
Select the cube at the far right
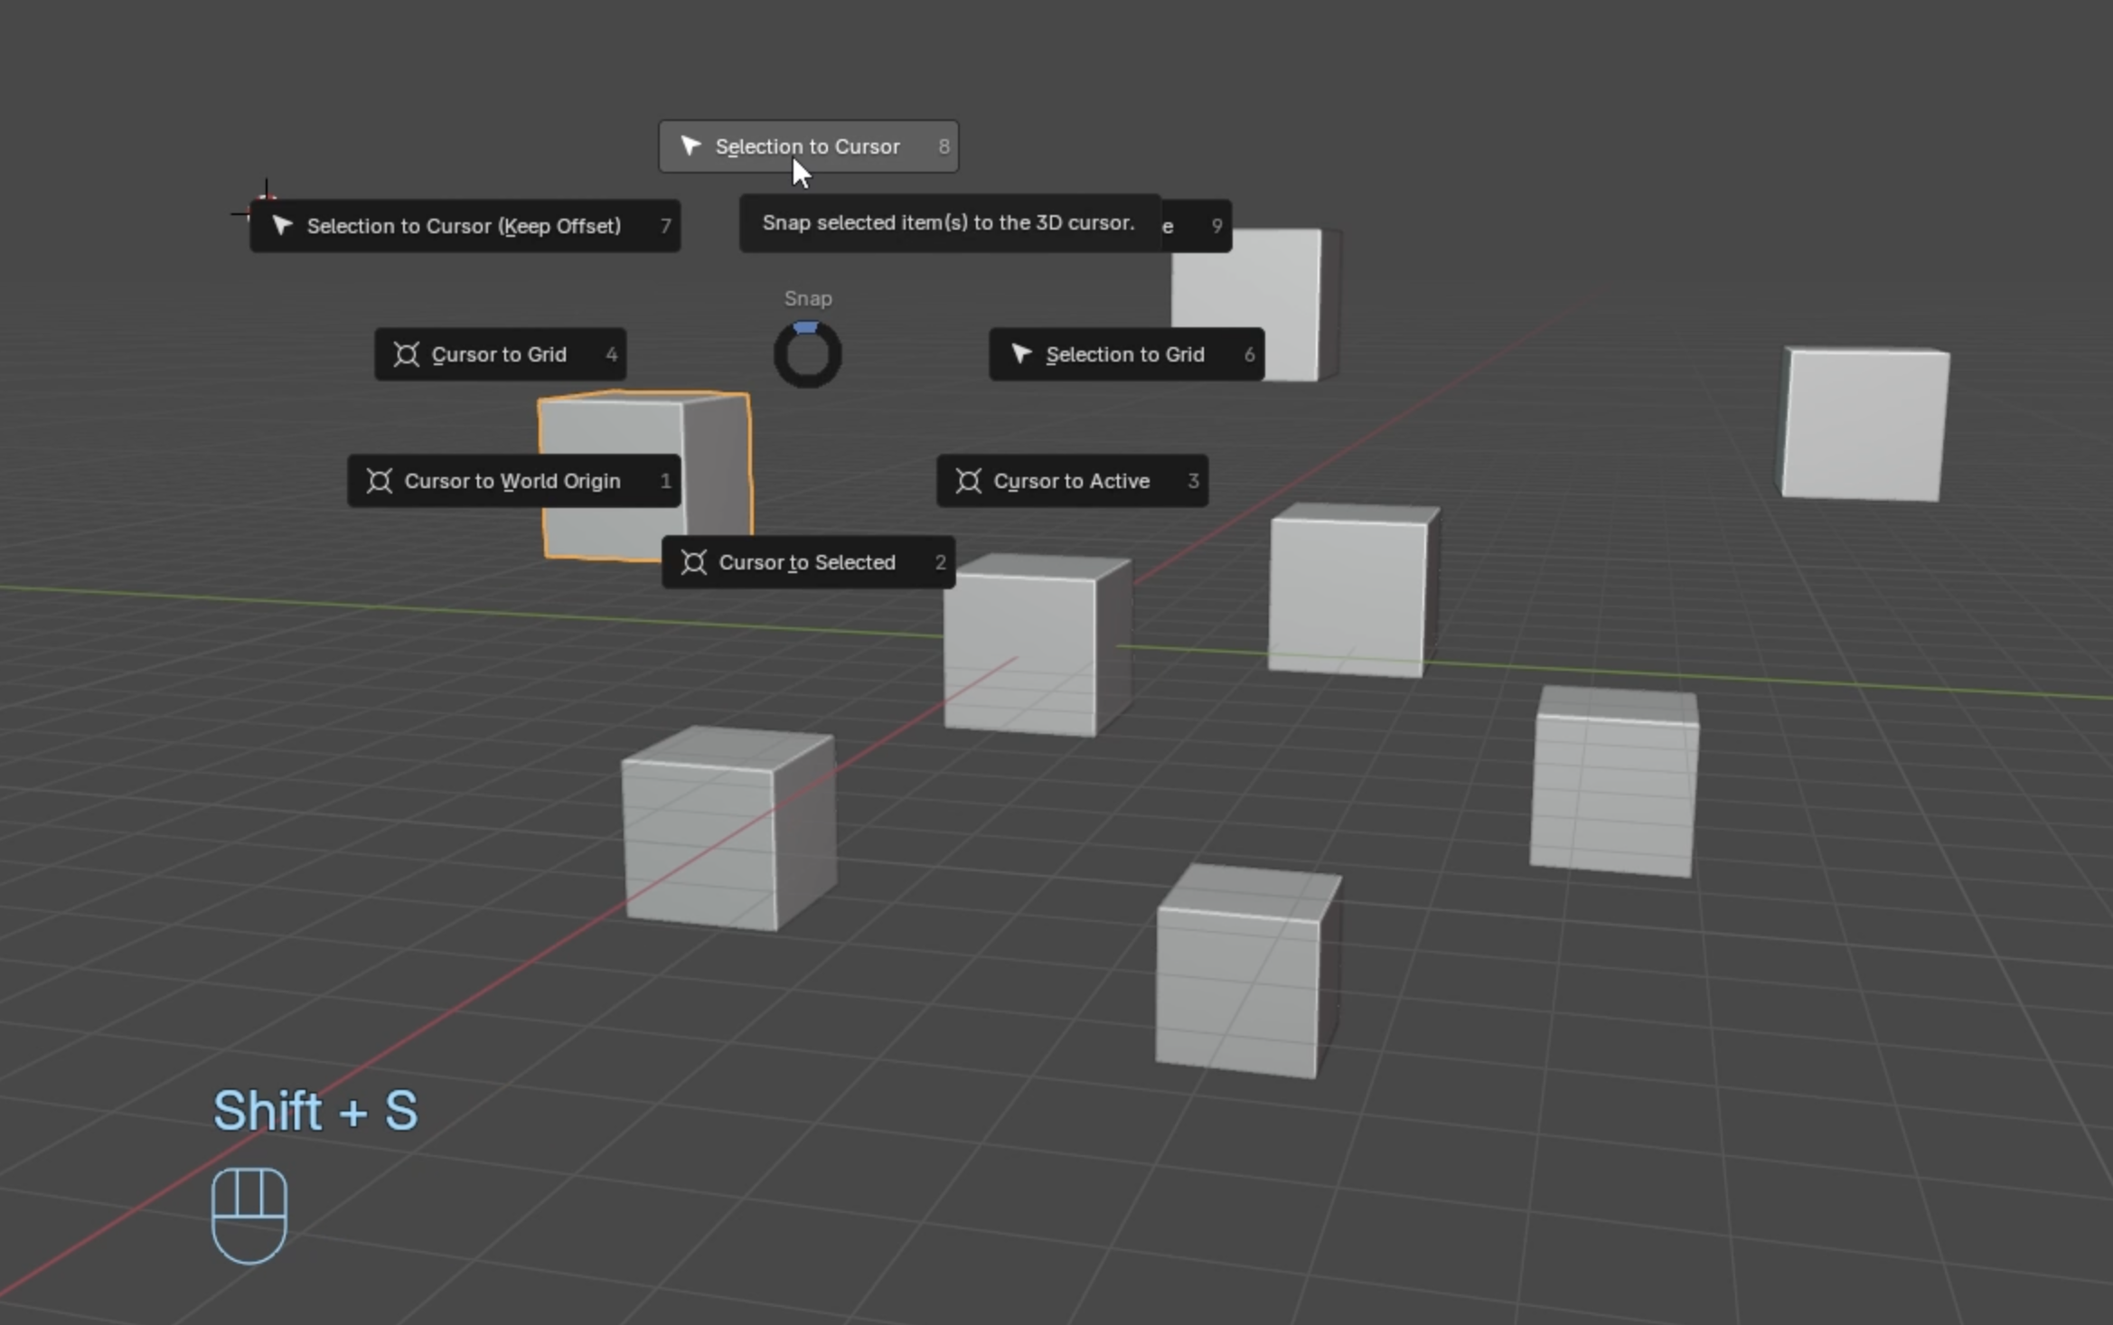(1864, 424)
